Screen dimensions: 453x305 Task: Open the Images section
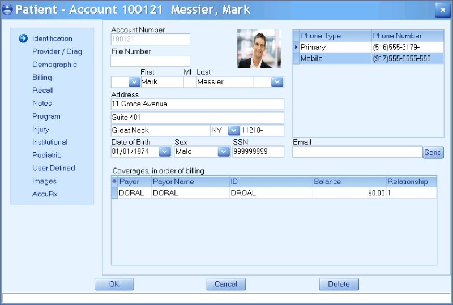44,181
